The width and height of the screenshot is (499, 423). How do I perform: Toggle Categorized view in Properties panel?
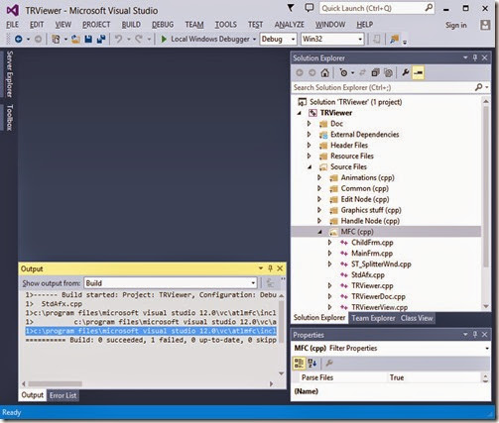pyautogui.click(x=299, y=364)
